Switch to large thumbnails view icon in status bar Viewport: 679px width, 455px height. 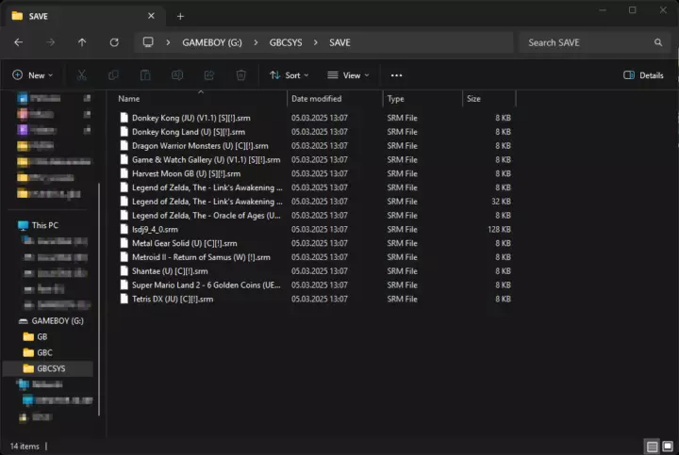point(668,446)
